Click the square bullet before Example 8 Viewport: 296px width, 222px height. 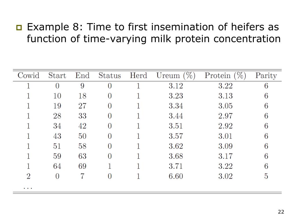tap(19, 28)
